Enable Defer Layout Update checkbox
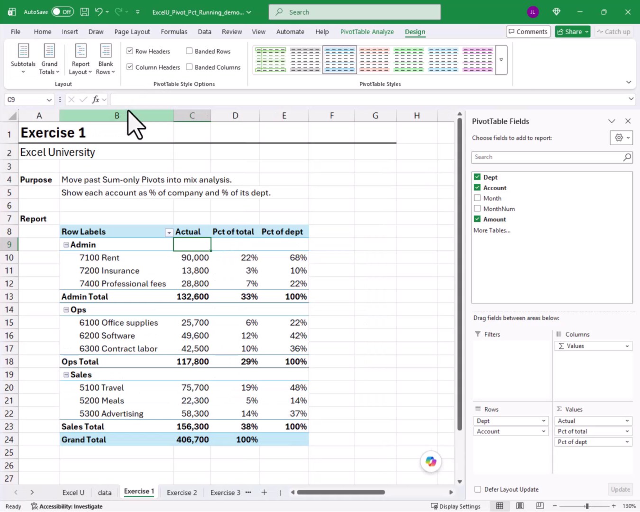Screen dimensions: 640x512 click(x=478, y=489)
